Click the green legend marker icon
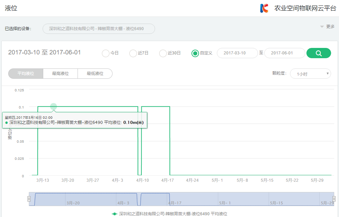This screenshot has height=217, width=339. (x=115, y=214)
